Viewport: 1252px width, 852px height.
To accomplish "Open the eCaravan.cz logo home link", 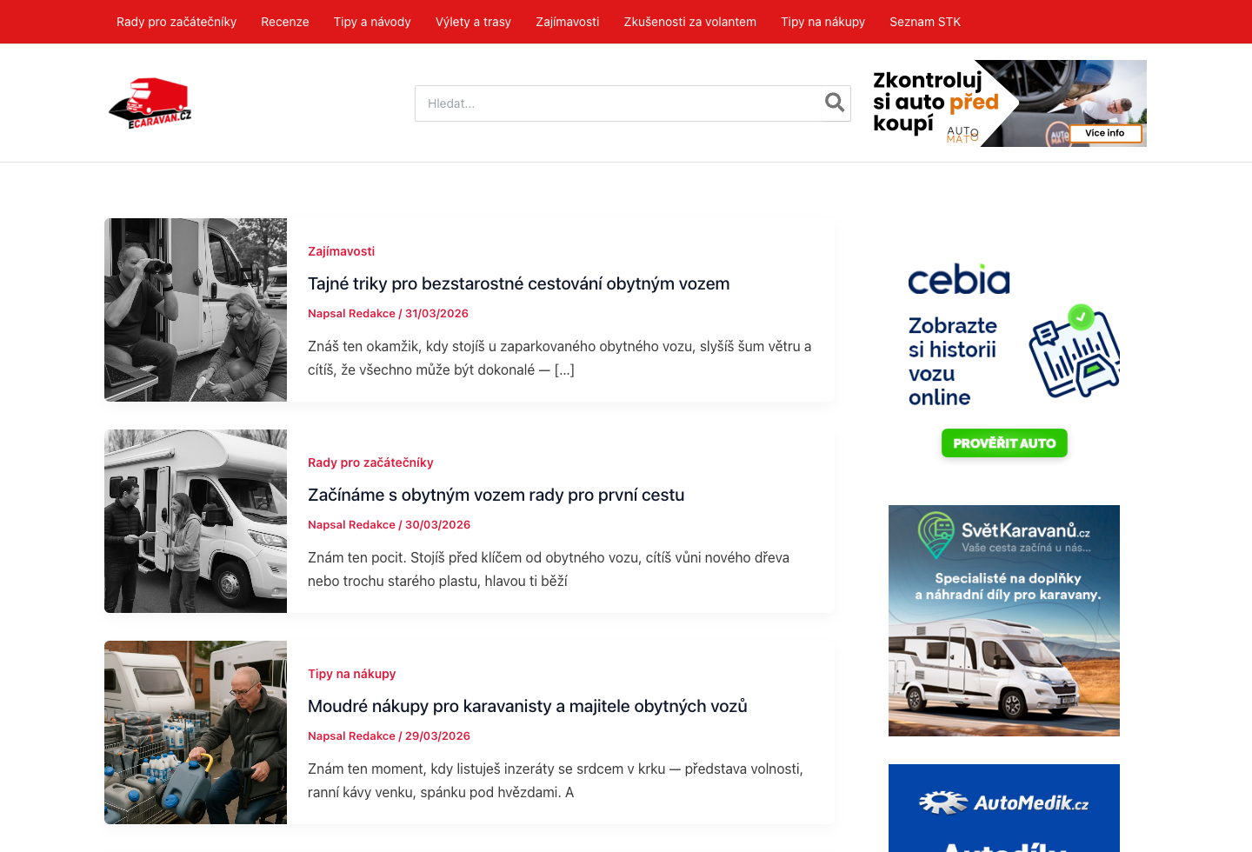I will [150, 103].
